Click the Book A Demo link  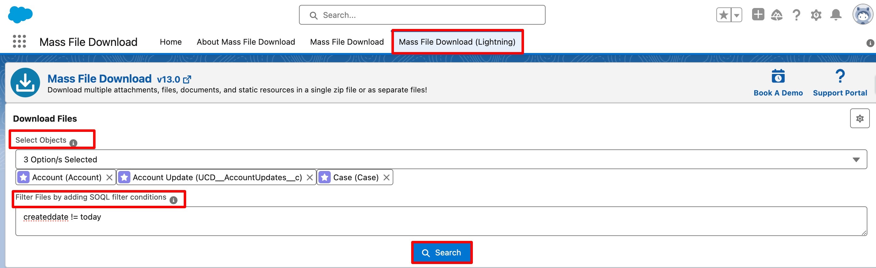point(778,93)
